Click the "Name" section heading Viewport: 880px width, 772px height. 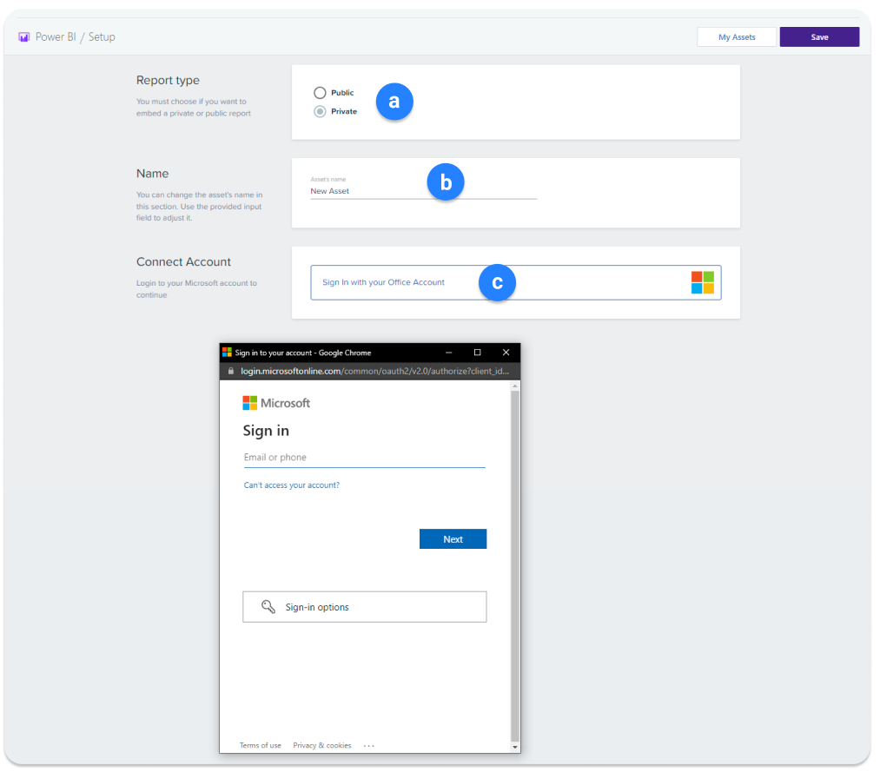coord(153,174)
